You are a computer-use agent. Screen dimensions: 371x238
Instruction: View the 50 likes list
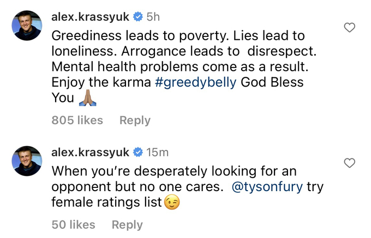pyautogui.click(x=73, y=224)
